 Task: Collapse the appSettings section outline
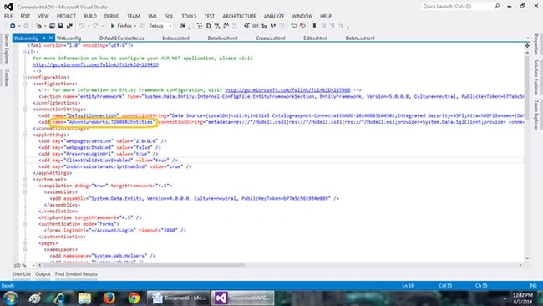(24, 135)
